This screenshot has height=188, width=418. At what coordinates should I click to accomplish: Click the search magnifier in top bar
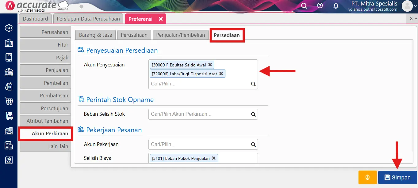[x=304, y=6]
